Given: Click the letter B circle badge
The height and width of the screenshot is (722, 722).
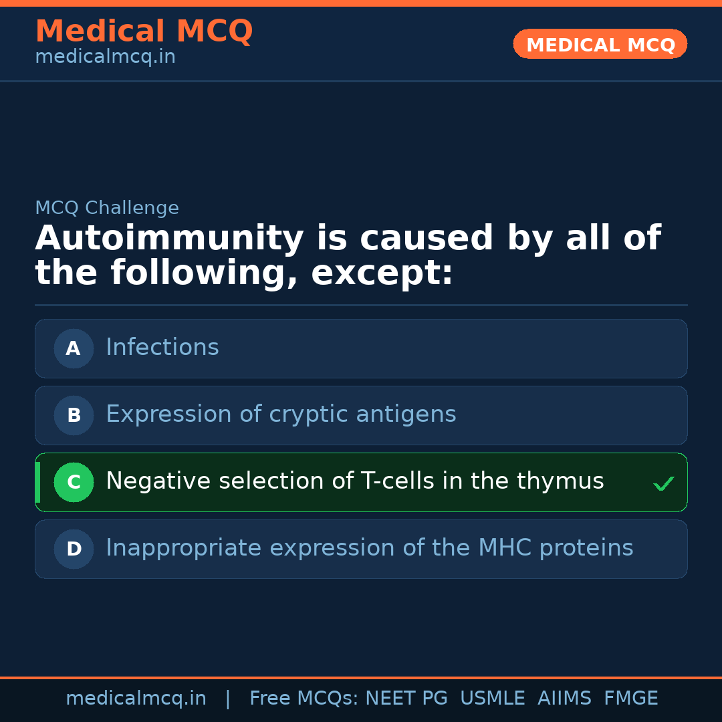Looking at the screenshot, I should coord(74,415).
